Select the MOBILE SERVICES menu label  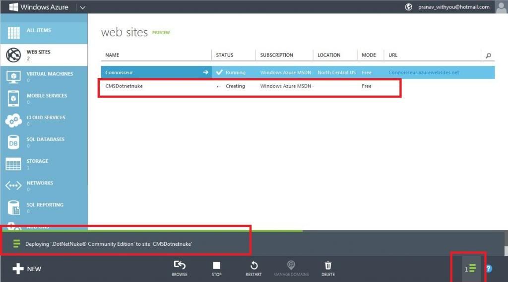(47, 95)
